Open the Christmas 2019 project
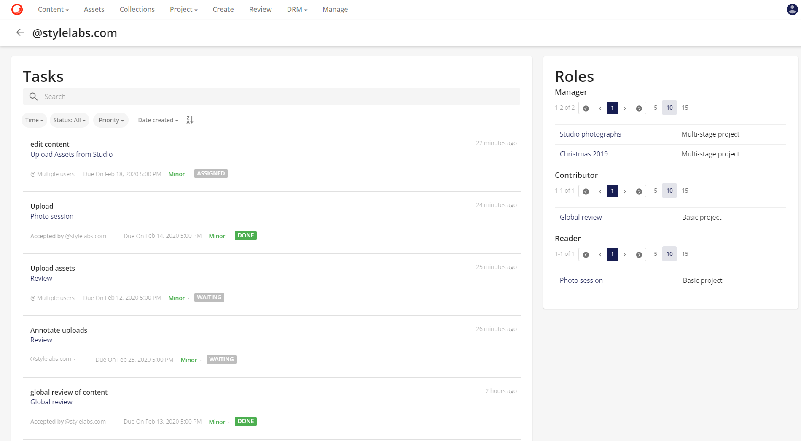Screen dimensions: 801x441 (583, 153)
